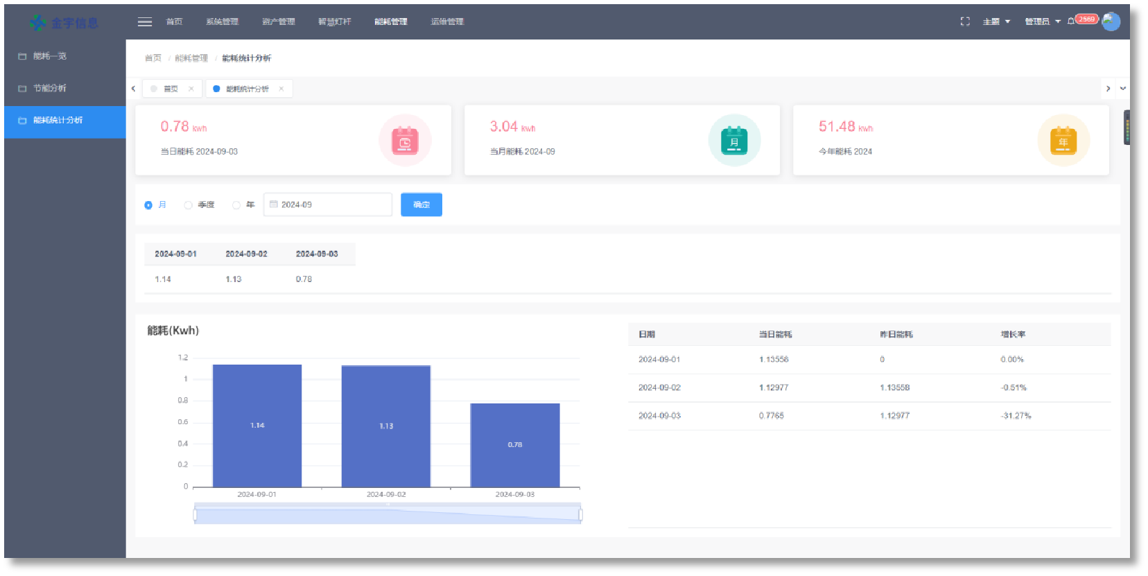
Task: Click the 金宇信息 logo
Action: pyautogui.click(x=64, y=23)
